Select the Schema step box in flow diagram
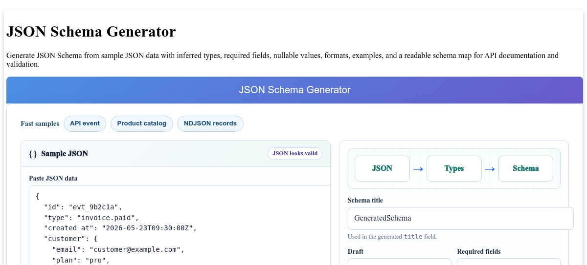 [526, 168]
